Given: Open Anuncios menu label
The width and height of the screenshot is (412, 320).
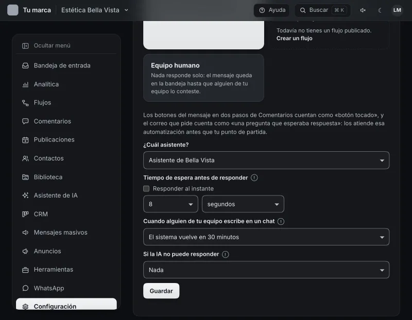Looking at the screenshot, I should 47,251.
